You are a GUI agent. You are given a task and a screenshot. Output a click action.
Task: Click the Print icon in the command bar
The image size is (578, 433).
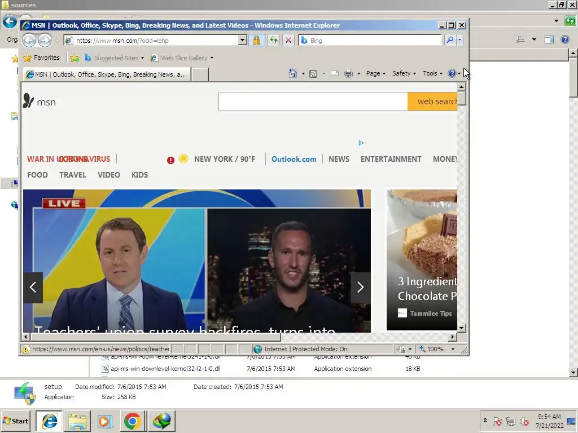click(348, 74)
